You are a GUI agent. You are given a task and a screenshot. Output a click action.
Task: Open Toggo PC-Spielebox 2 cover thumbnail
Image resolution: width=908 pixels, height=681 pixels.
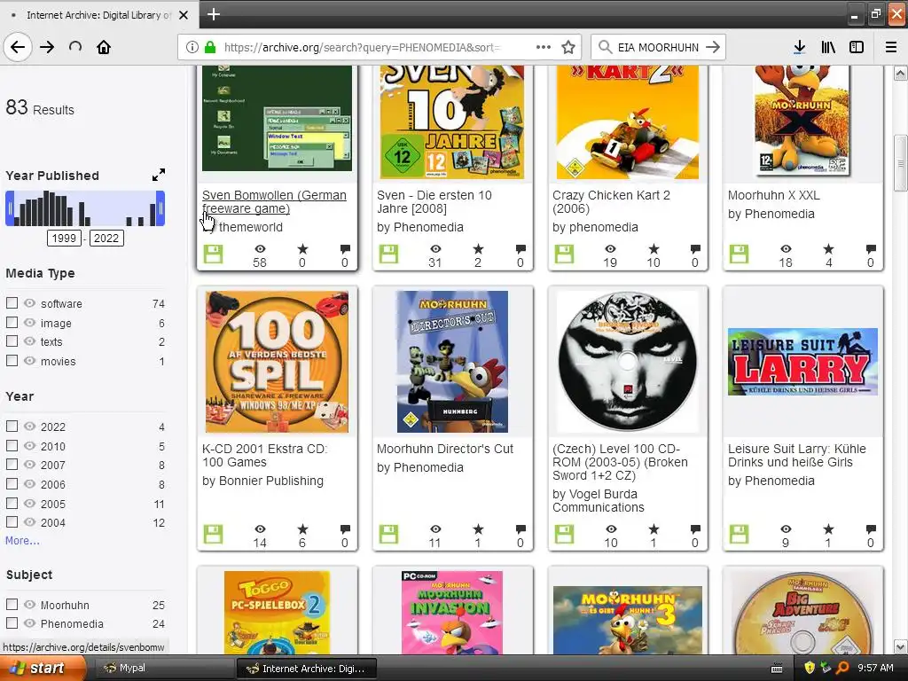tap(277, 612)
